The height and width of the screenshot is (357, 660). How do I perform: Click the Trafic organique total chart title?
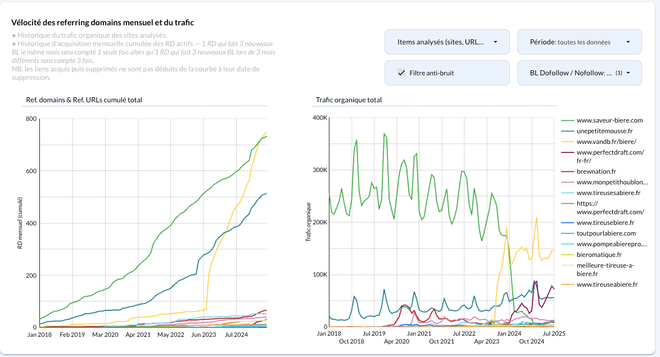(x=349, y=100)
